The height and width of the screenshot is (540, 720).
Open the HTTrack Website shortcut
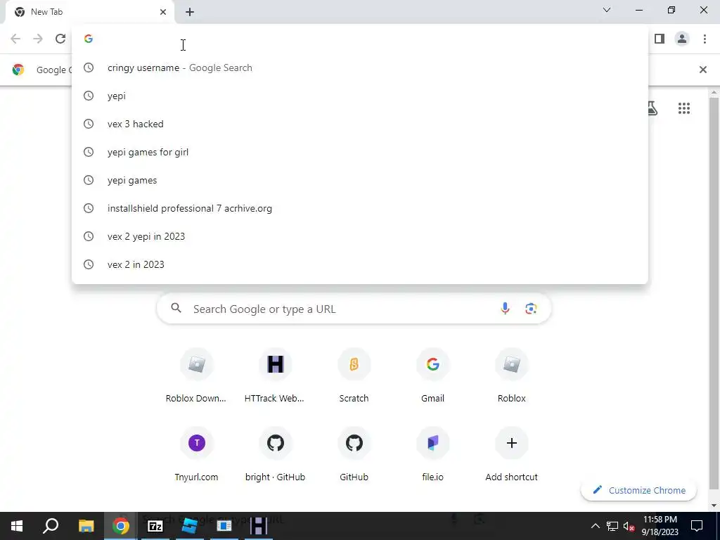point(275,377)
